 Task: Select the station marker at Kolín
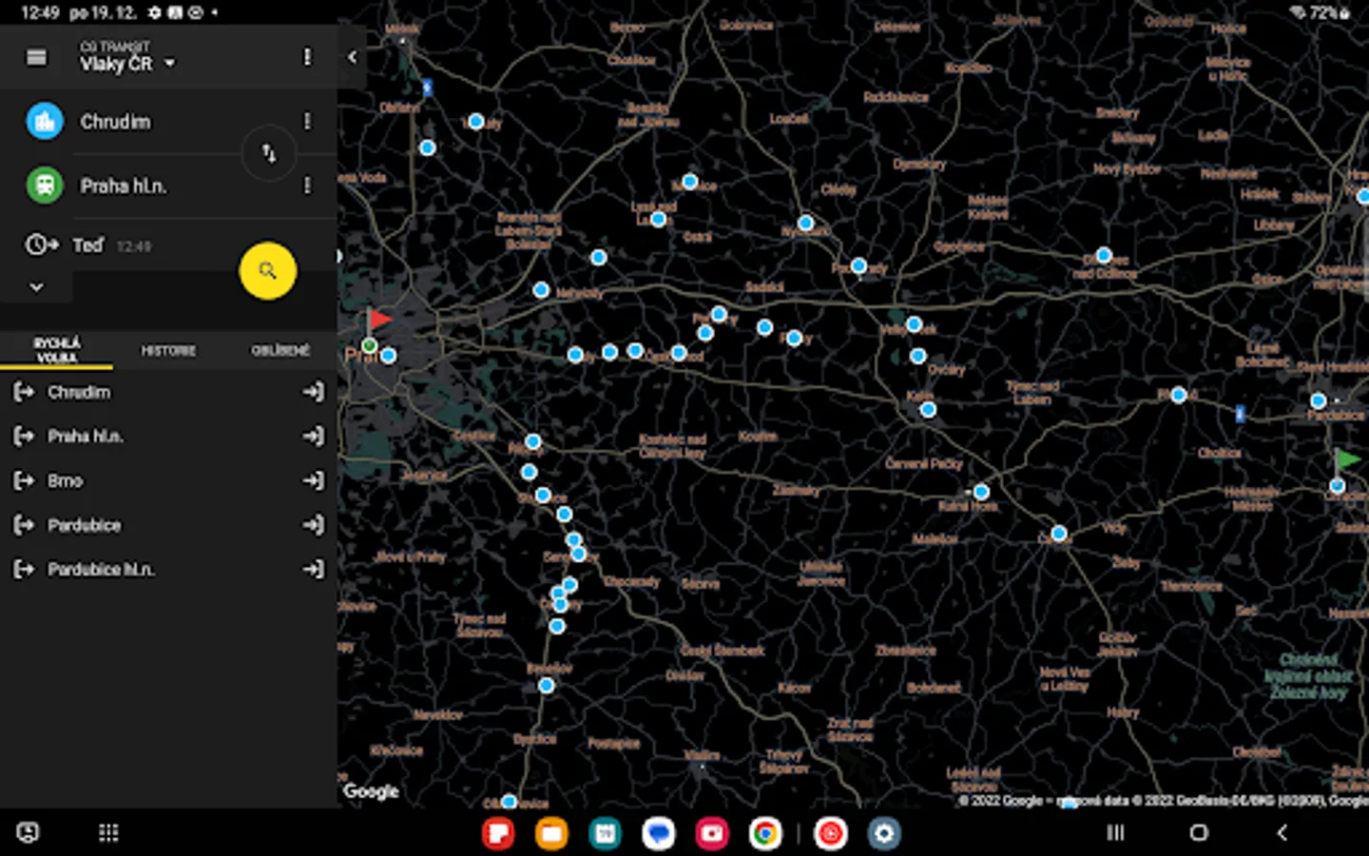pos(928,410)
